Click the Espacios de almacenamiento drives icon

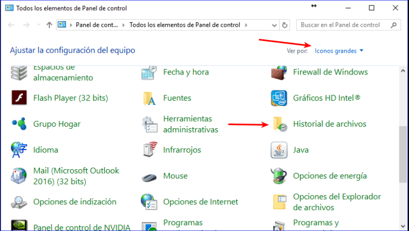(19, 73)
